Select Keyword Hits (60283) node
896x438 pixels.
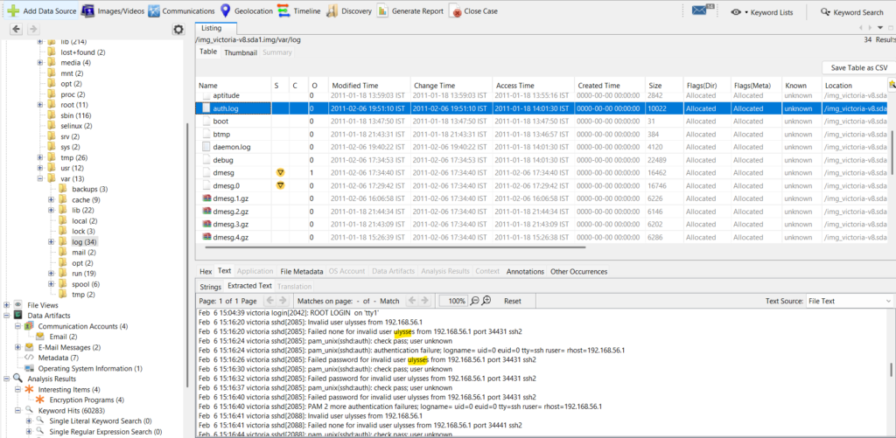pos(72,410)
